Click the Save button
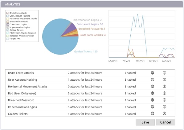Viewport: 184px width, 130px height. pos(145,122)
